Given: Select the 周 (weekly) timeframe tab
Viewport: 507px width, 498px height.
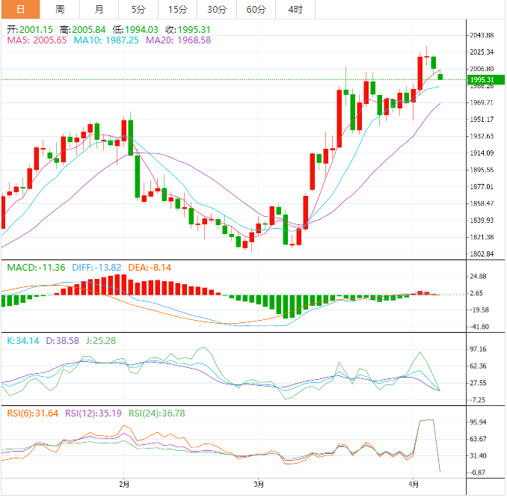Looking at the screenshot, I should point(60,10).
